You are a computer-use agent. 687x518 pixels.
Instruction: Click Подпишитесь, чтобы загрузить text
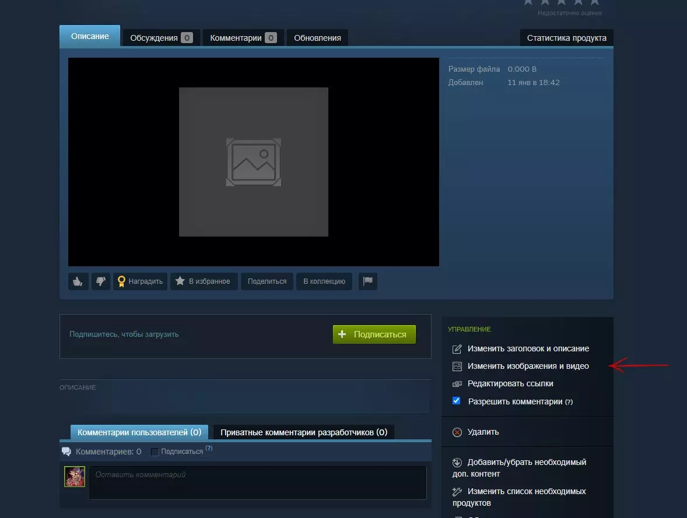point(124,334)
